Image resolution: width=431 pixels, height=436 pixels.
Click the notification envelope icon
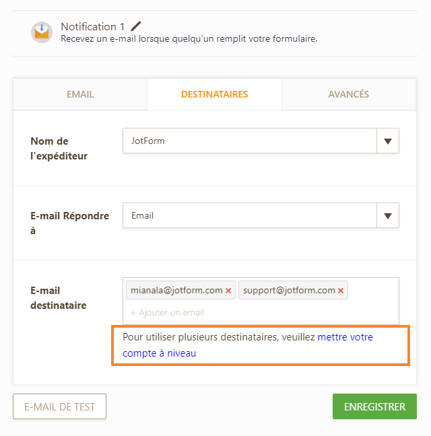(42, 32)
